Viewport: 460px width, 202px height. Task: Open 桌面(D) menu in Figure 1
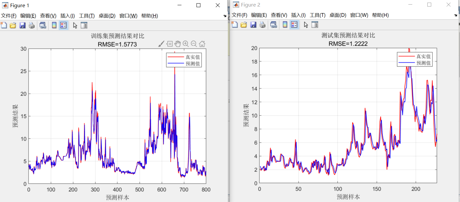107,16
